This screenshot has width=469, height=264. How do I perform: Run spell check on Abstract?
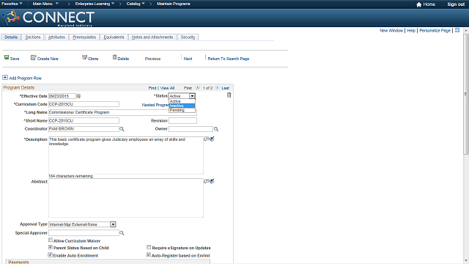(212, 181)
